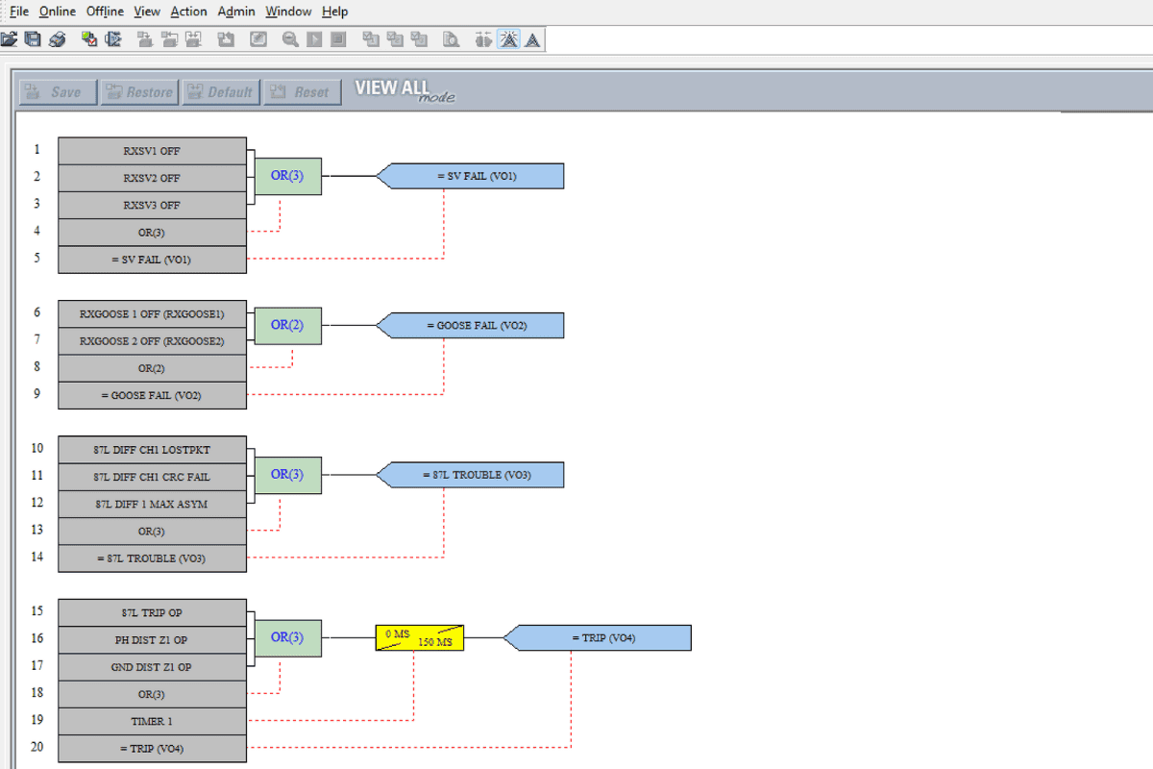Image resolution: width=1153 pixels, height=769 pixels.
Task: Click the document with magnifier toolbar icon
Action: tap(451, 39)
